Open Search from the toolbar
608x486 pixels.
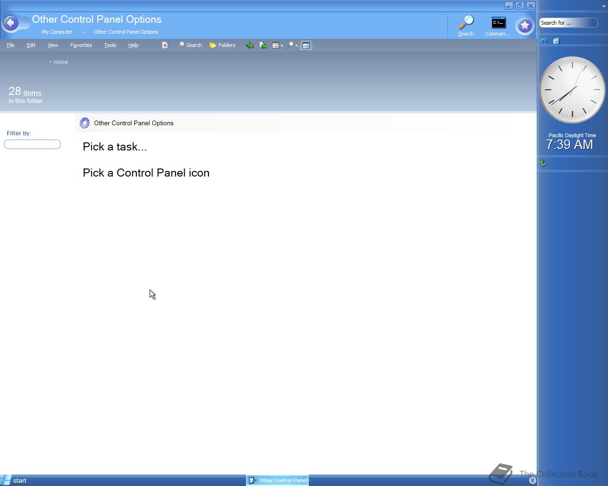pyautogui.click(x=190, y=45)
